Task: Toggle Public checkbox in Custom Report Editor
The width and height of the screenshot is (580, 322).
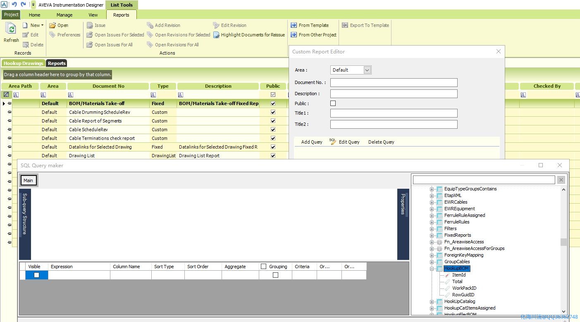Action: (x=333, y=103)
